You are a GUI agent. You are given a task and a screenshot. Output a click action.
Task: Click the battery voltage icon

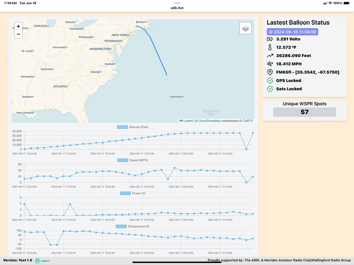pos(270,39)
